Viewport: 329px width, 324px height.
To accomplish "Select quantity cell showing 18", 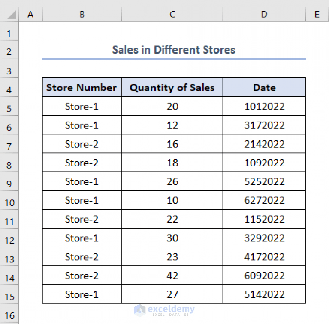I will coord(172,163).
